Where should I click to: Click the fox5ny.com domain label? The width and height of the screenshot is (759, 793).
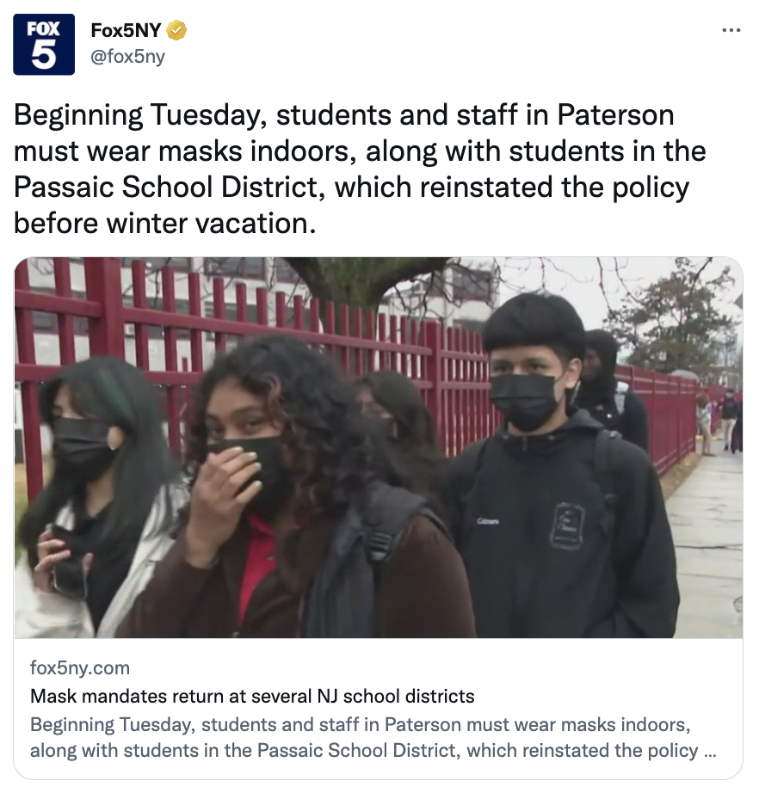[x=80, y=667]
